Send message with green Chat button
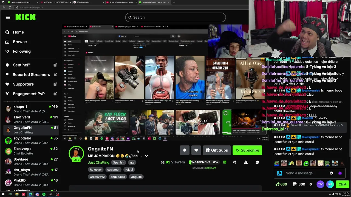 pyautogui.click(x=342, y=184)
